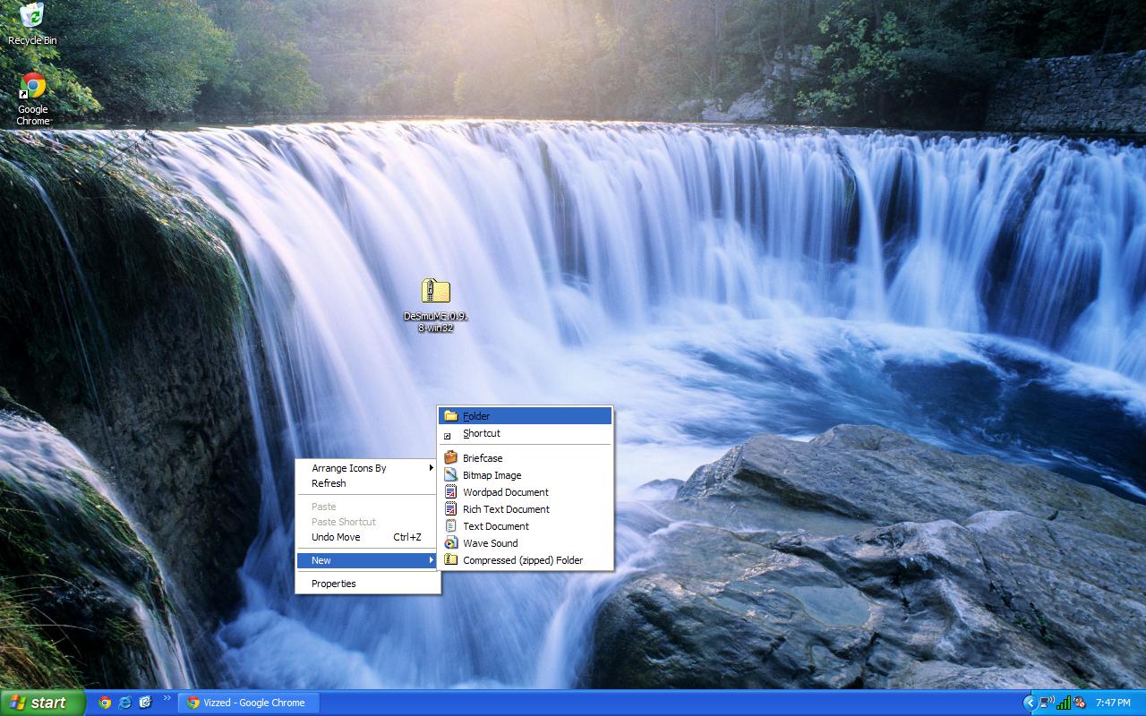Create a new Text Document
Image resolution: width=1146 pixels, height=716 pixels.
click(495, 526)
